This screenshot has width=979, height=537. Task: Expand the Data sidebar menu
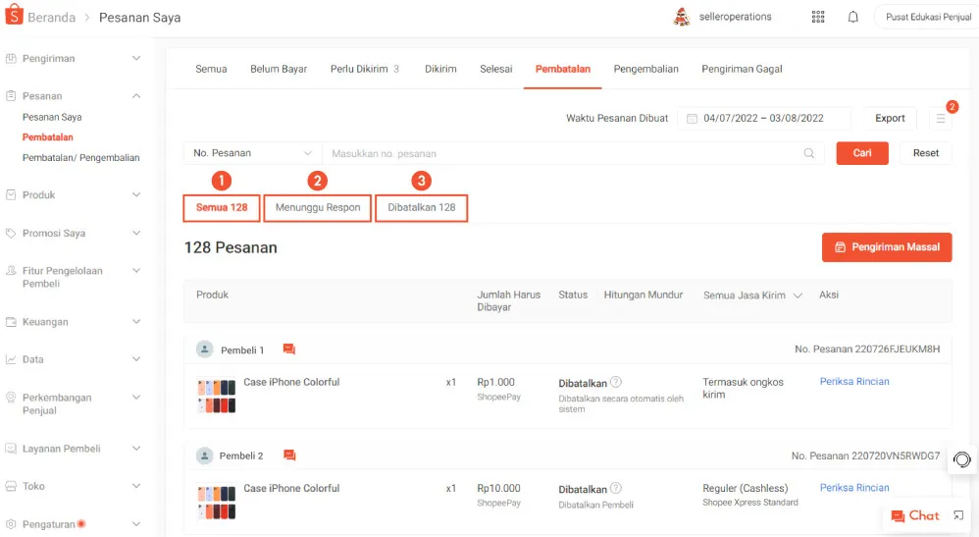[136, 359]
